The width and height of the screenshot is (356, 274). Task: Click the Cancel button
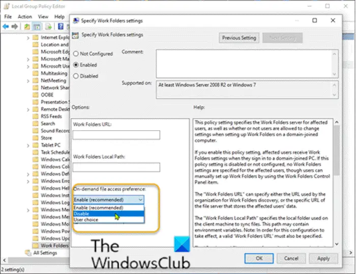[x=291, y=258]
